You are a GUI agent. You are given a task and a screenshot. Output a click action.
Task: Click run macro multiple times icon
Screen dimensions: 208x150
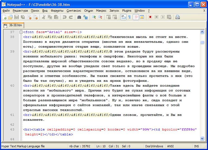tap(169, 17)
